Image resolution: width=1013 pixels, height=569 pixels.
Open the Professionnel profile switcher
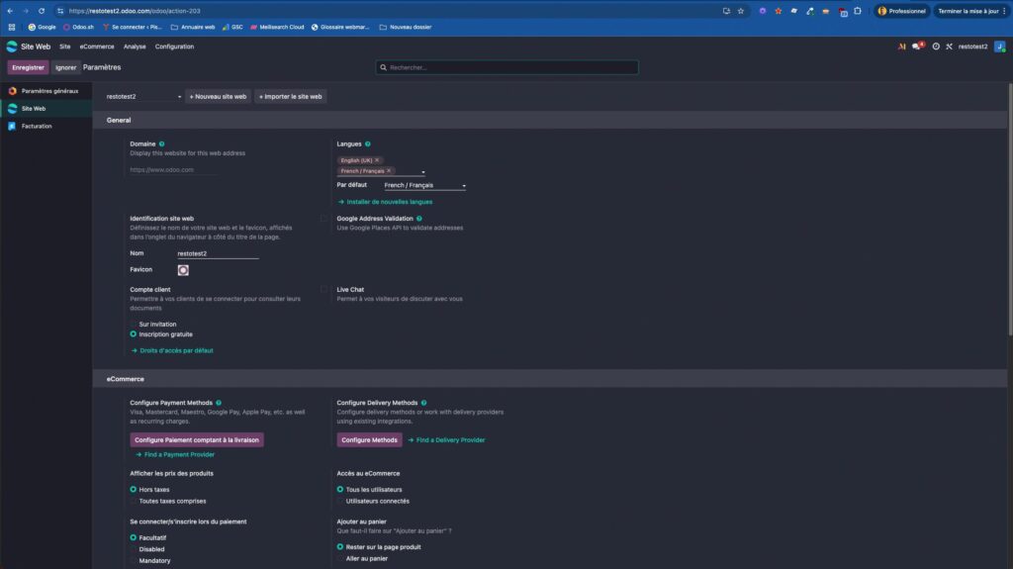pos(901,11)
